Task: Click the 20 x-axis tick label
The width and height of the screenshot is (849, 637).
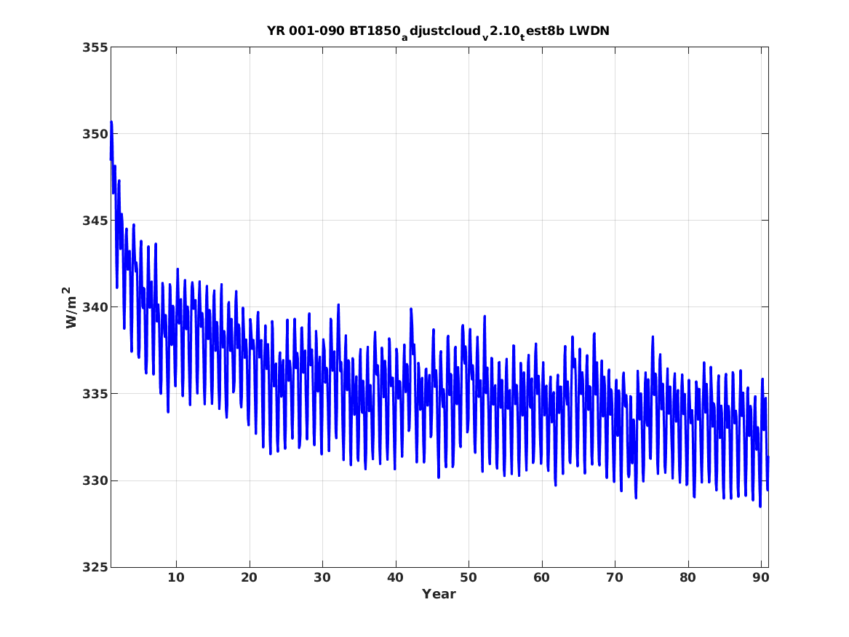Action: 249,578
